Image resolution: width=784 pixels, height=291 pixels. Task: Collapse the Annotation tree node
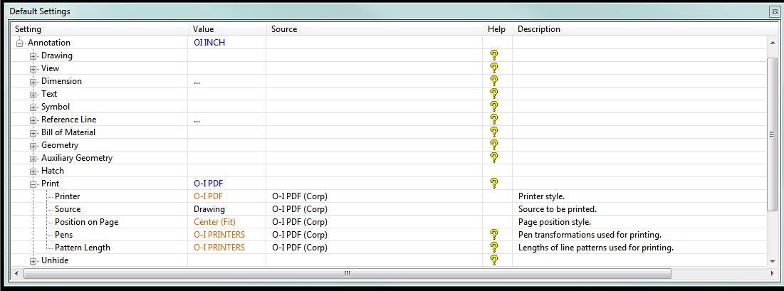click(x=19, y=43)
